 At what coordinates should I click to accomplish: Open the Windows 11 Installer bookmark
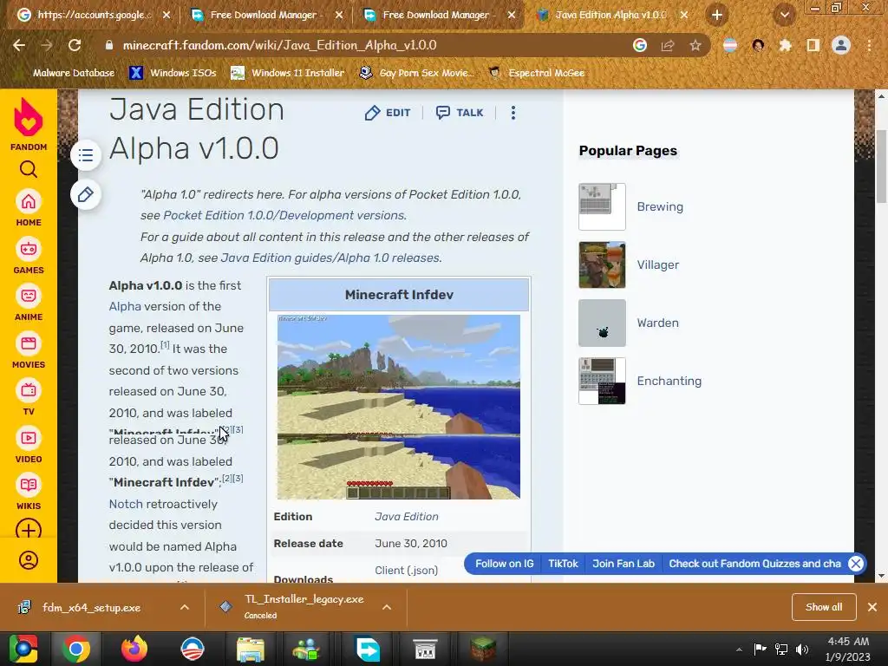[288, 73]
